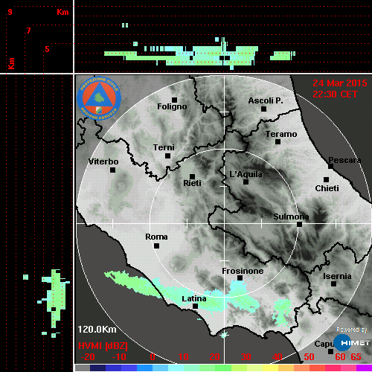Click the 10 dBZ scale value
Screen dimensions: 372x372
pyautogui.click(x=184, y=357)
